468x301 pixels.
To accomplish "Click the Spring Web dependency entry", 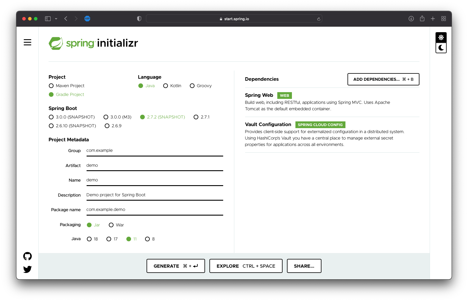I will coord(332,102).
